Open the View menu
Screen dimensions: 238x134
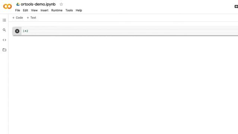point(34,10)
